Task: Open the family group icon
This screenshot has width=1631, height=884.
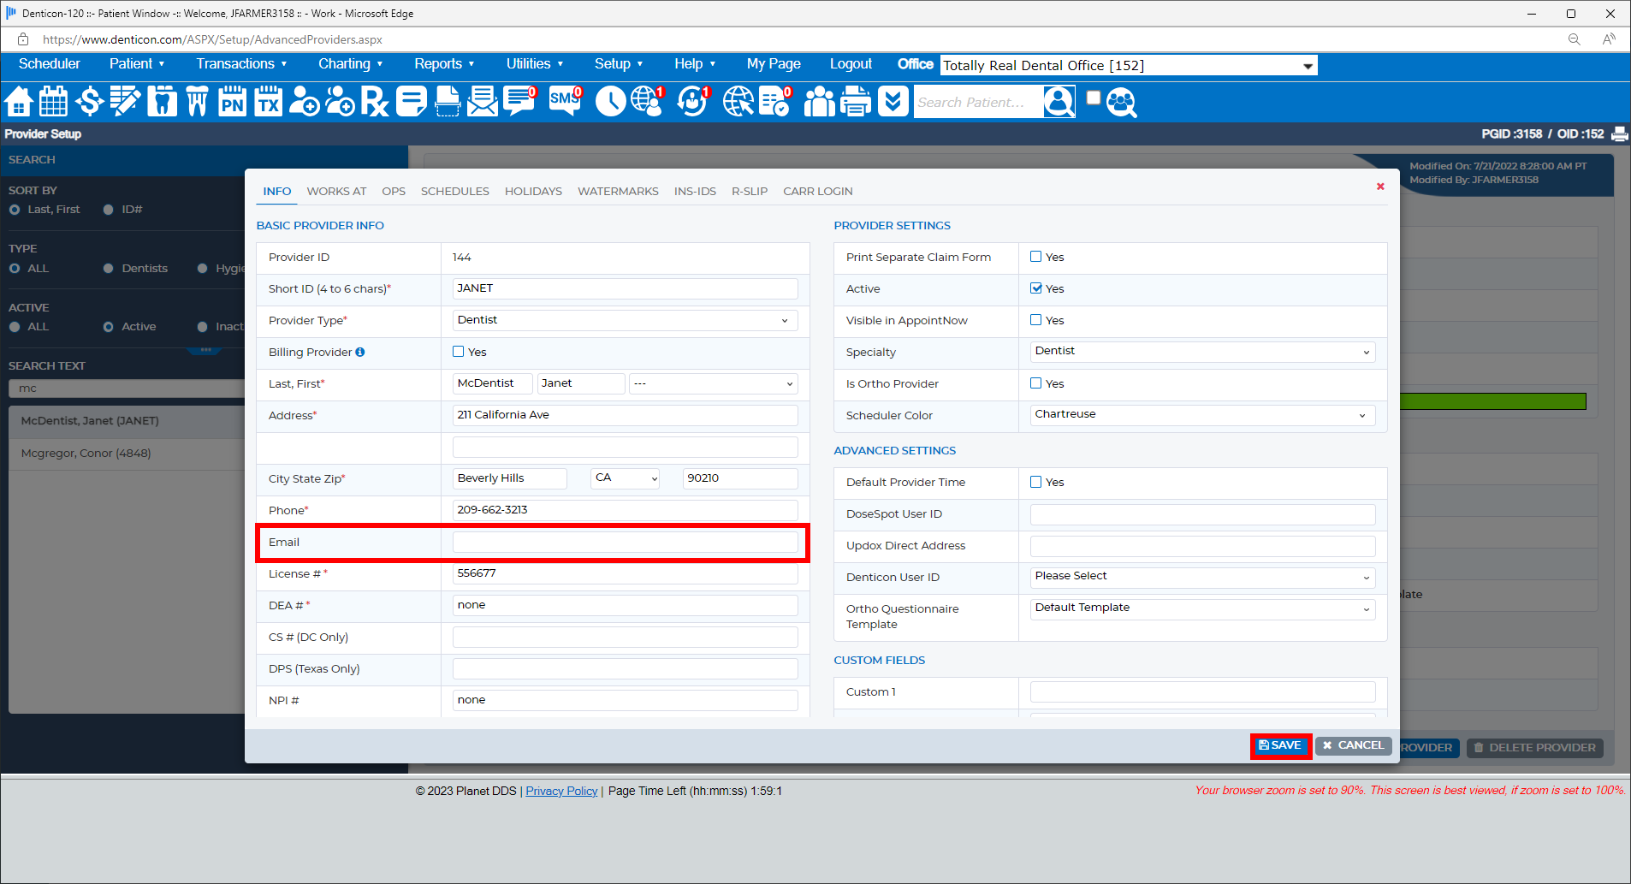Action: click(x=819, y=102)
